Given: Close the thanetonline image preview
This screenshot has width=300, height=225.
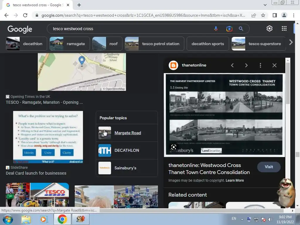Looking at the screenshot, I should click(x=274, y=65).
